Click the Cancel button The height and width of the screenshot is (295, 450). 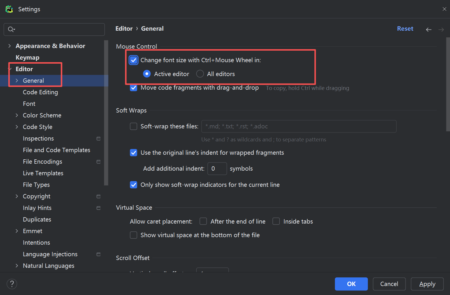pos(389,284)
